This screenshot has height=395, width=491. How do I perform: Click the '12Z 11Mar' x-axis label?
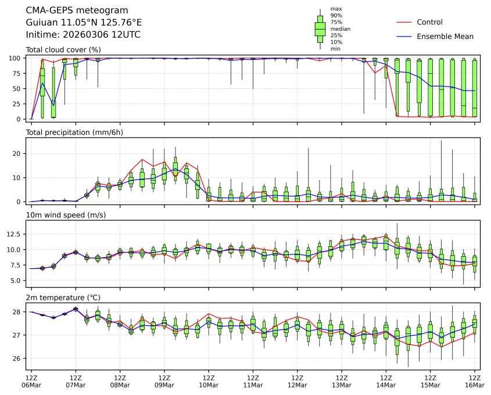tap(253, 382)
